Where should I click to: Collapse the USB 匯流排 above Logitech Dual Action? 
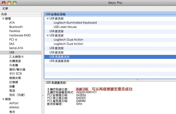point(48,36)
